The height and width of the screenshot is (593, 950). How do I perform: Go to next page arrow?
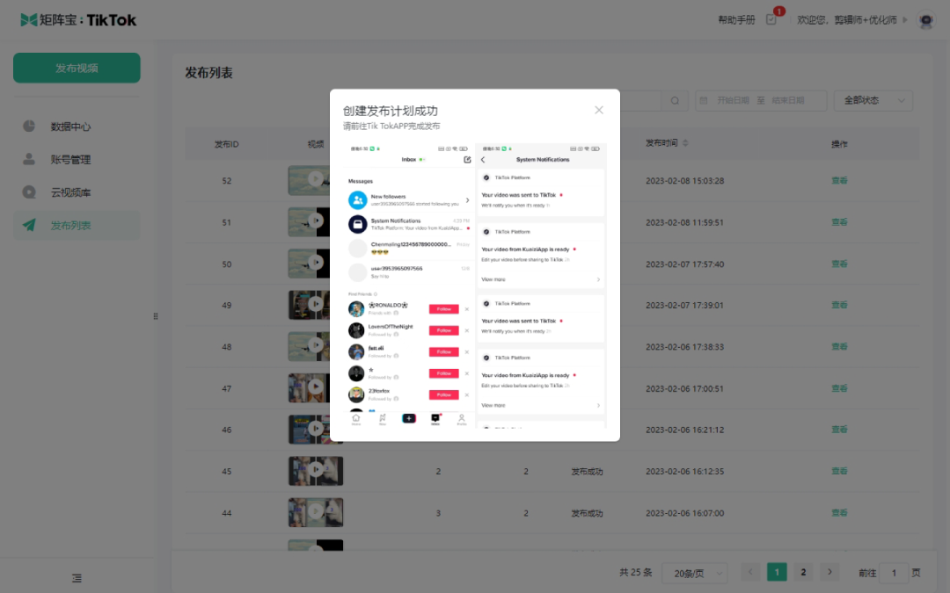[x=830, y=572]
